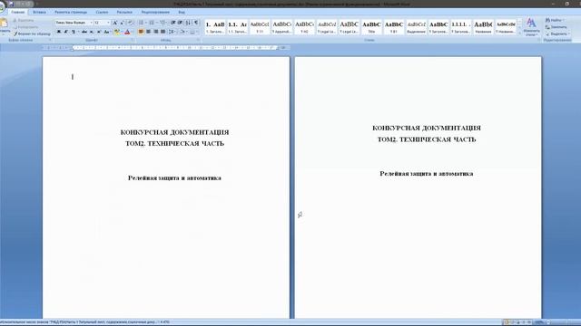Click title 'КОНКУРСНАЯ ДОКУМЕНТАЦИЯ' on left page

click(x=174, y=132)
